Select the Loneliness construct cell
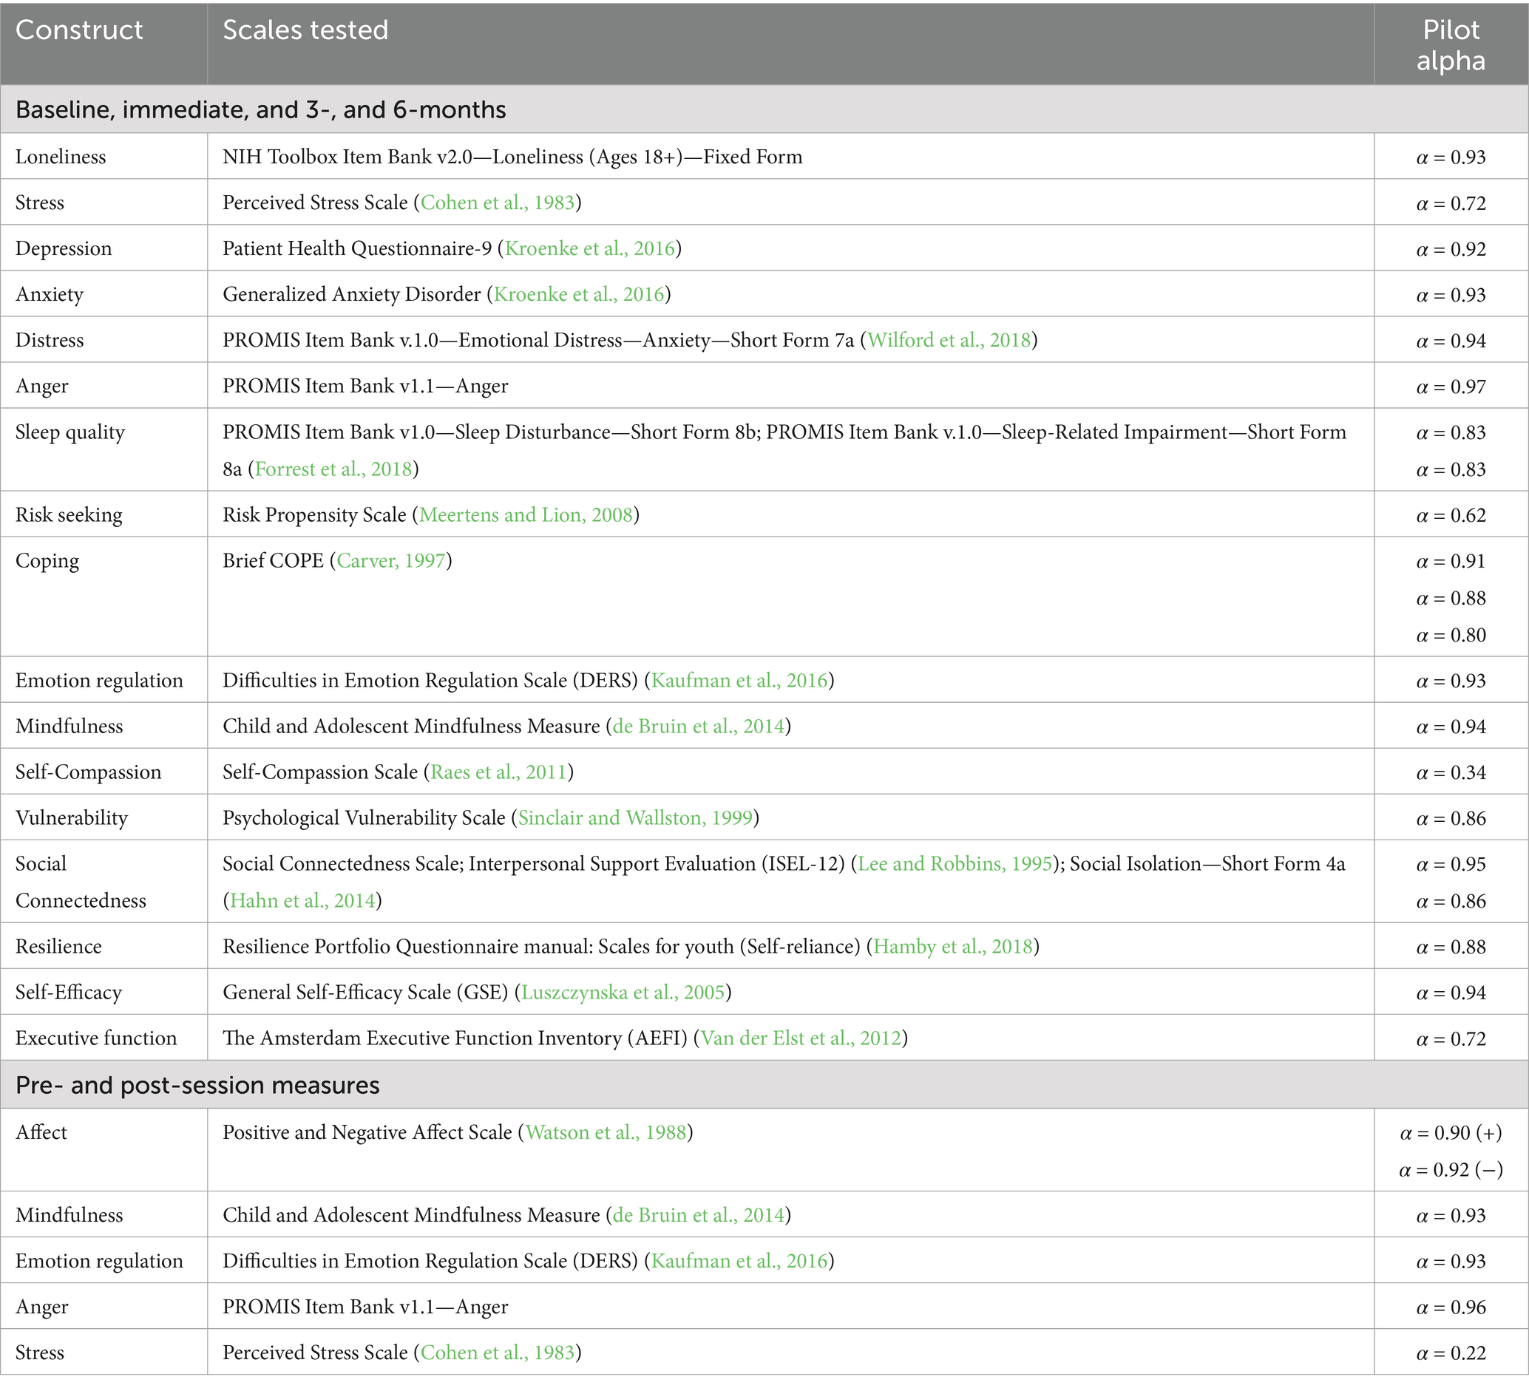This screenshot has width=1529, height=1388. pos(61,157)
